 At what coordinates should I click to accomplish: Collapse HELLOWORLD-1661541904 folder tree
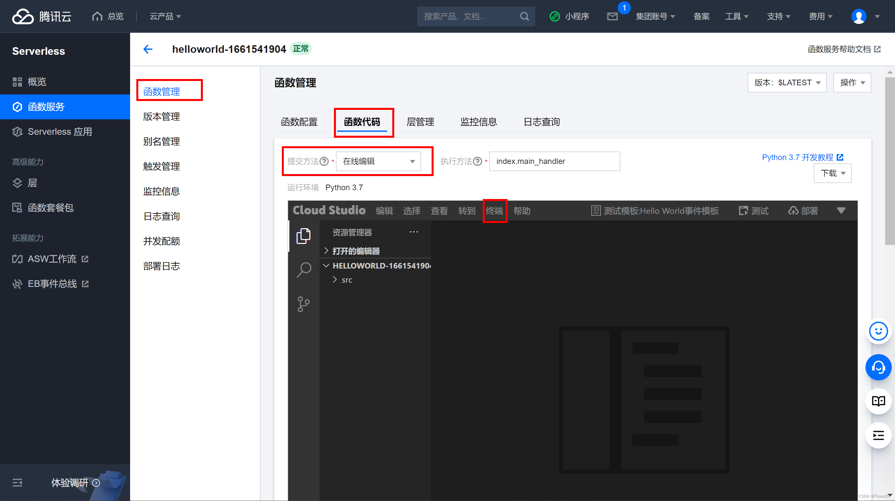pyautogui.click(x=375, y=266)
